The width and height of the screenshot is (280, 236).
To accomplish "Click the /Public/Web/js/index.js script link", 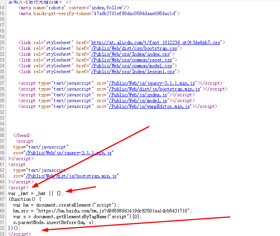I will click(x=139, y=95).
